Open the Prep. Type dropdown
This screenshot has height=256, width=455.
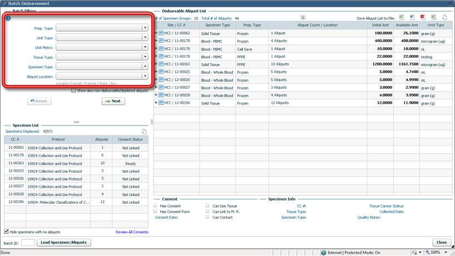pyautogui.click(x=145, y=28)
